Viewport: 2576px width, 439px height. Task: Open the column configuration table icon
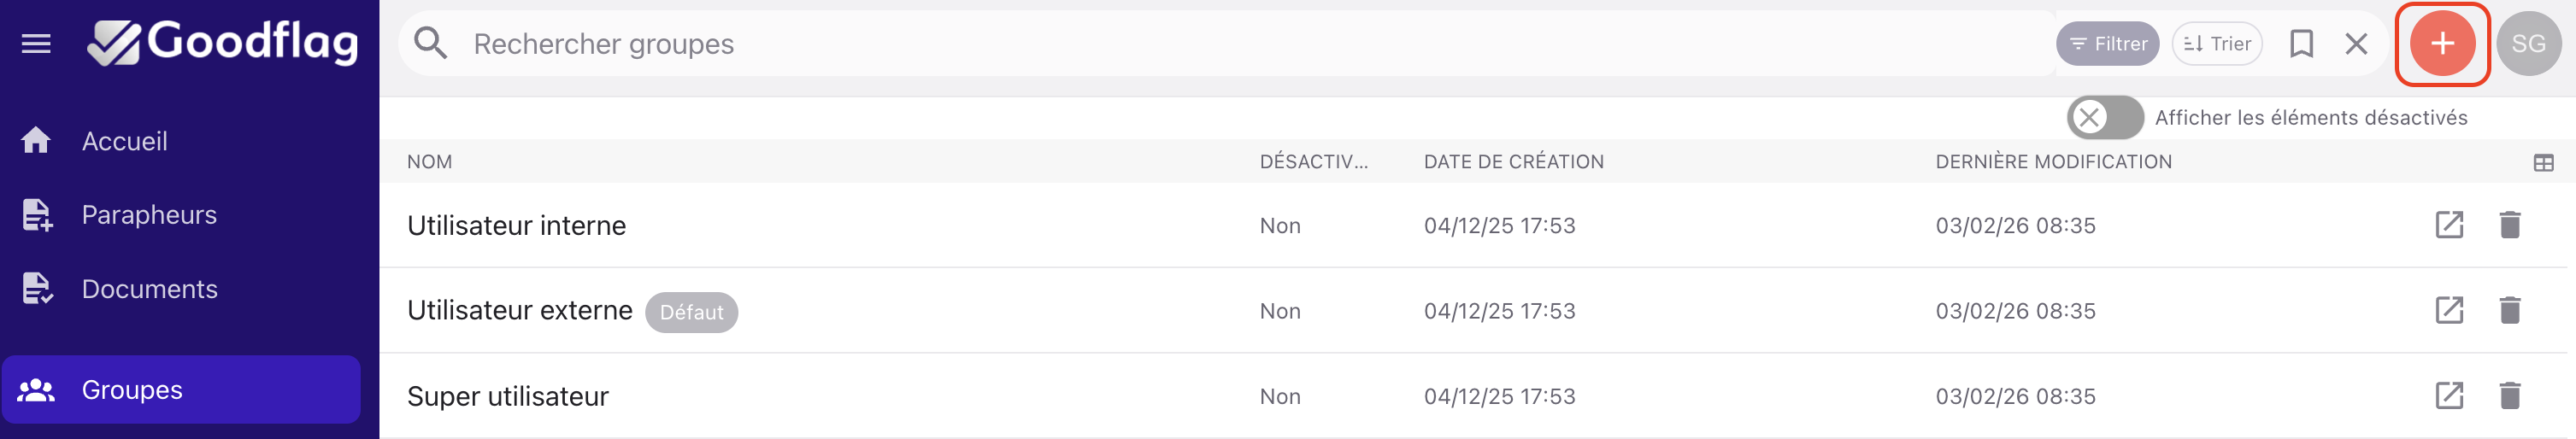click(2543, 163)
